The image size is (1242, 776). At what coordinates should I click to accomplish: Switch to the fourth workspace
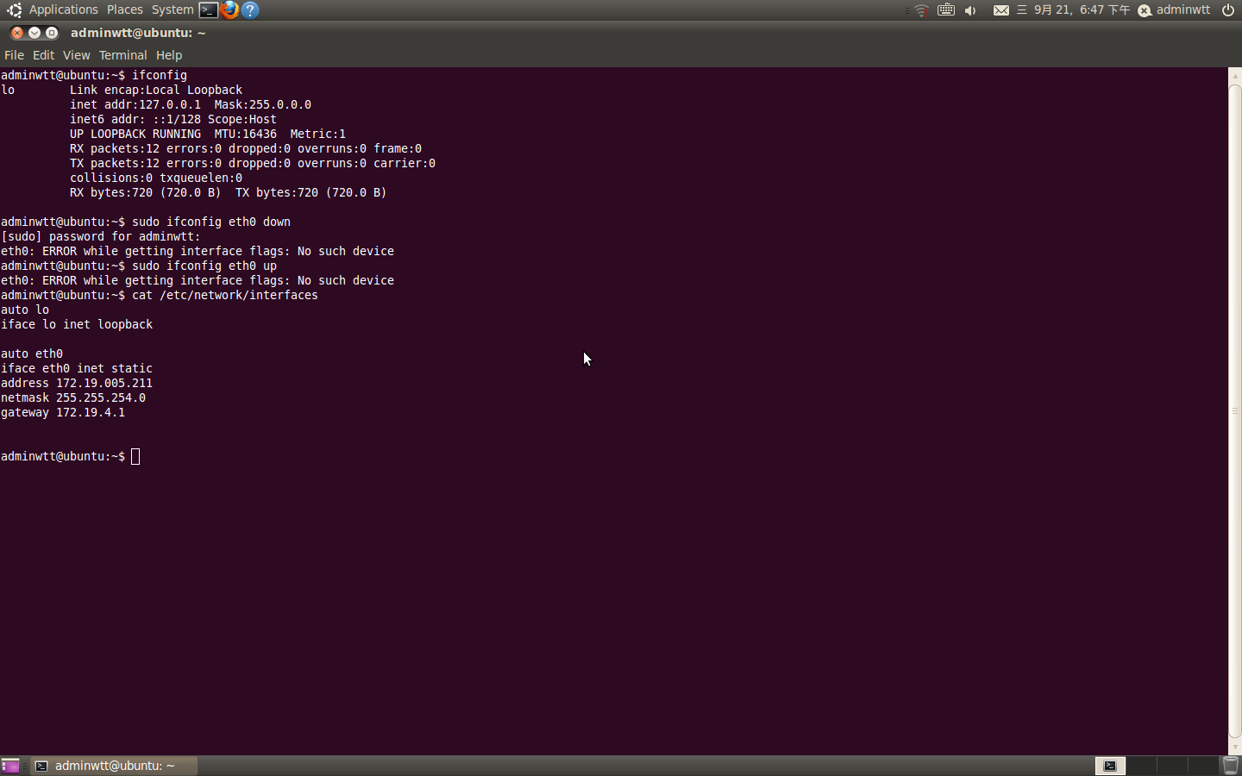tap(1203, 766)
